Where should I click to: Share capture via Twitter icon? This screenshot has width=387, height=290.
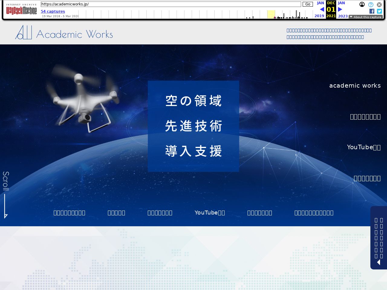379,11
